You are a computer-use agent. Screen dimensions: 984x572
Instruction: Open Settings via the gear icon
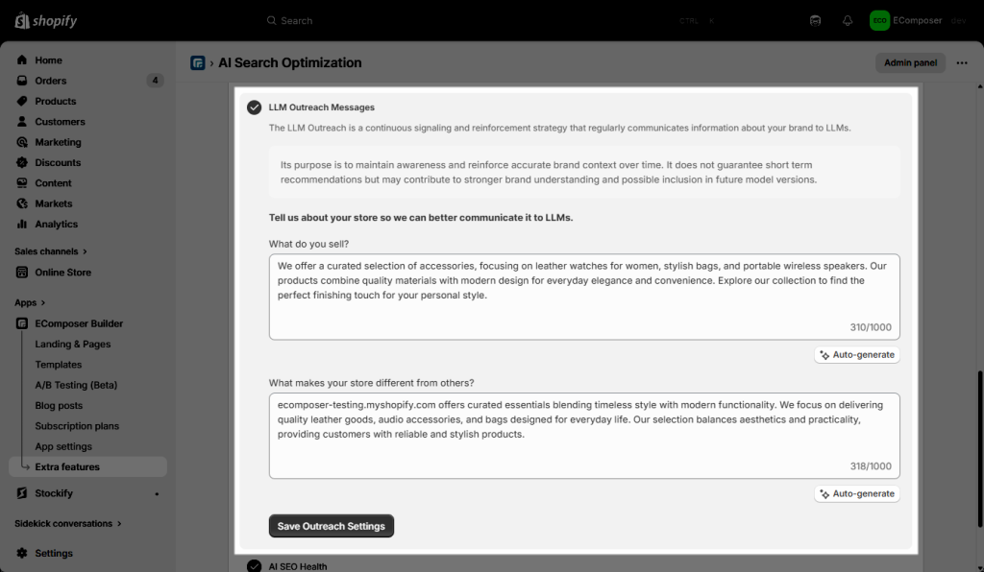(22, 554)
